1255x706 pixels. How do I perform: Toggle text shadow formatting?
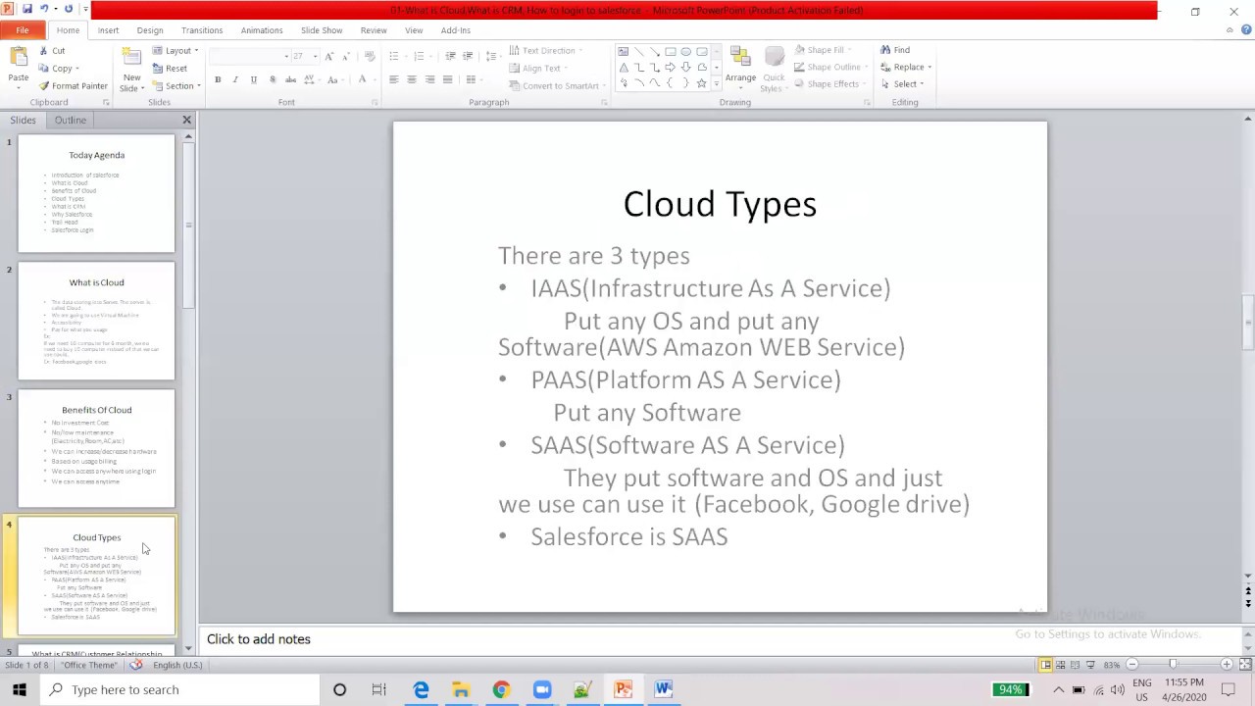273,79
